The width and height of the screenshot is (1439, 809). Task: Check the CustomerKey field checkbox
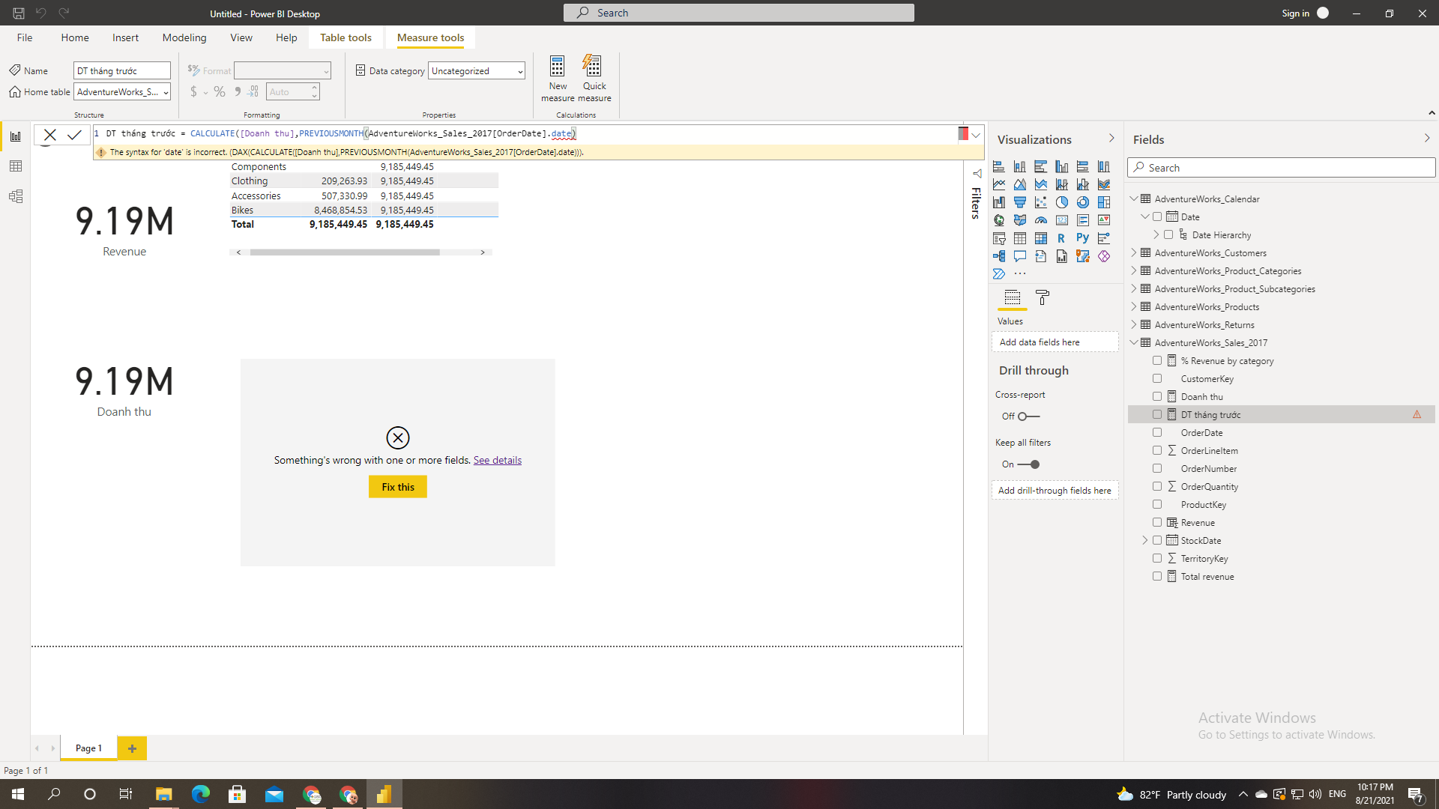pos(1157,378)
